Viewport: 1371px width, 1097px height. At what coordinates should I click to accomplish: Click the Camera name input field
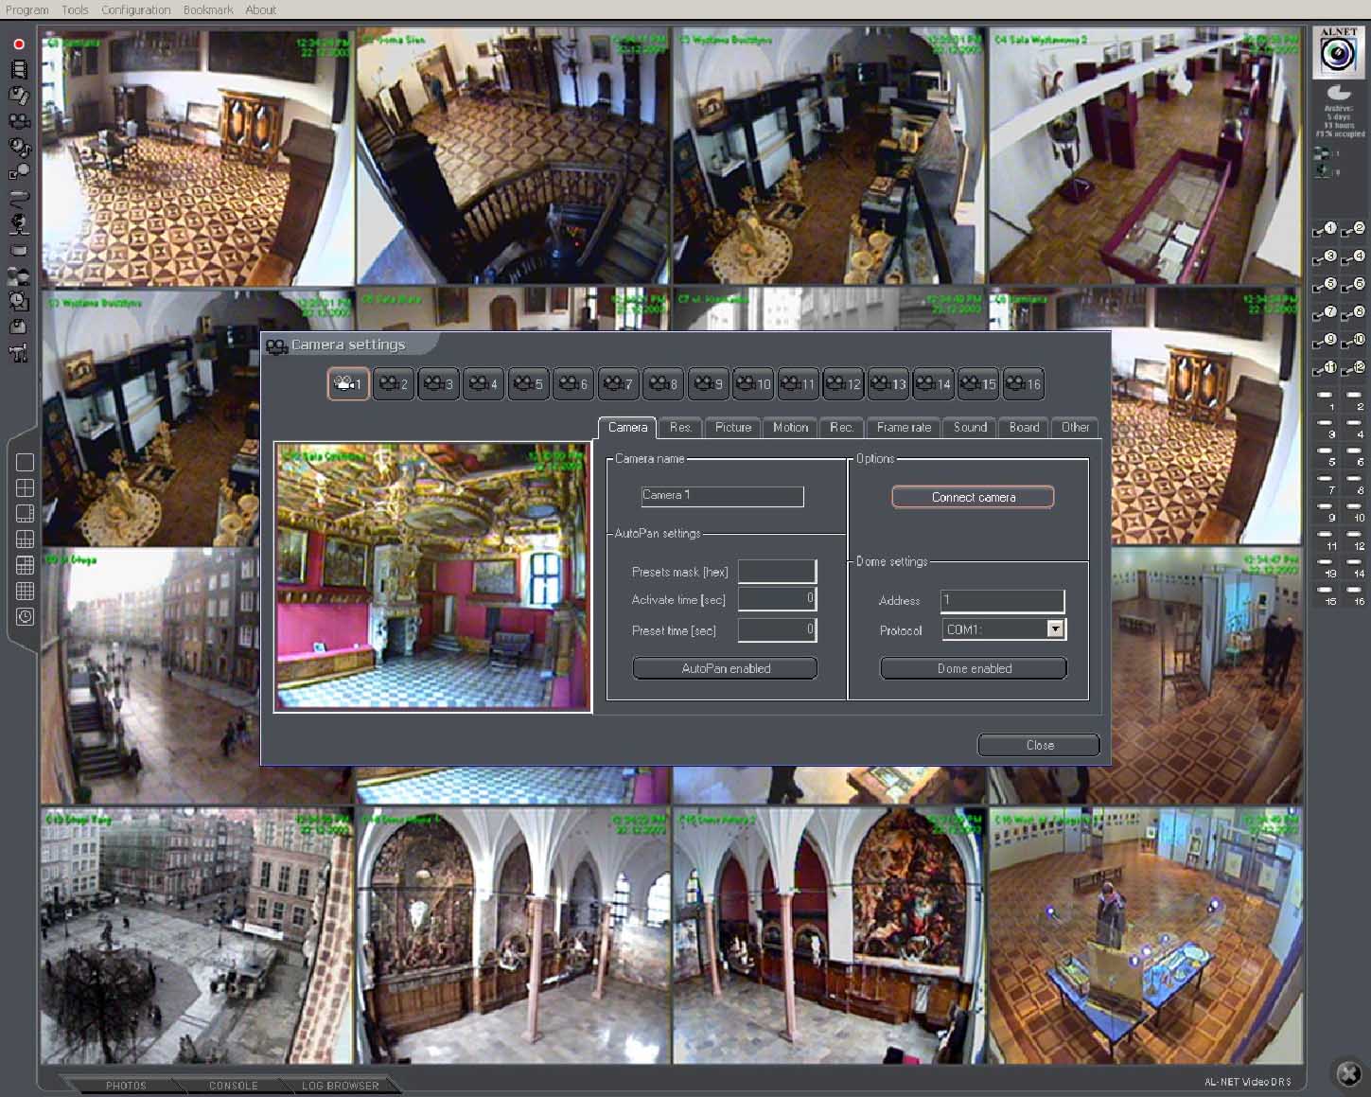click(x=722, y=496)
